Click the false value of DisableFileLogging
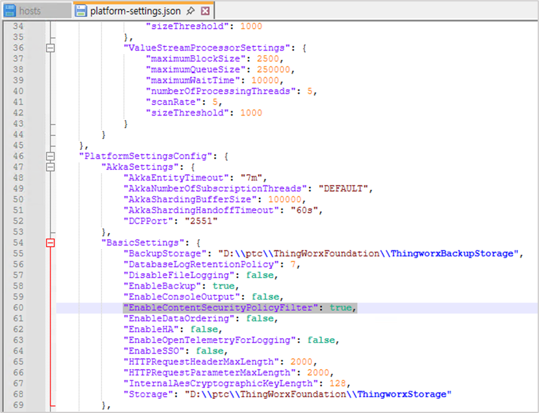The height and width of the screenshot is (413, 539). 259,275
